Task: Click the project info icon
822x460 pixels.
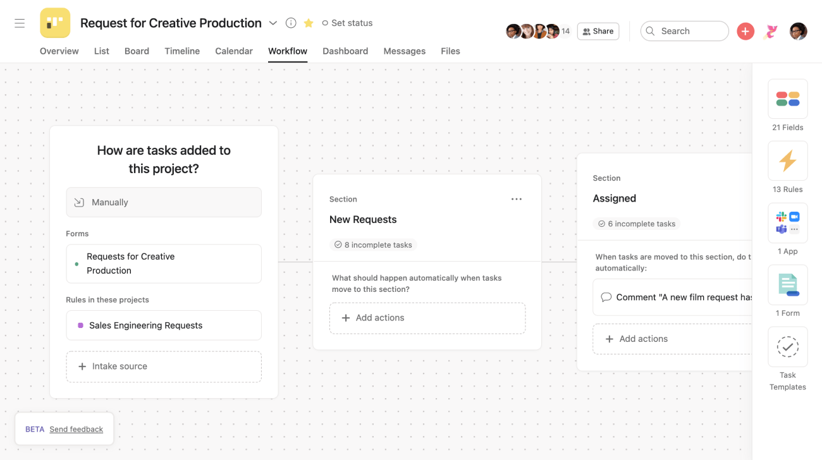Action: (x=290, y=23)
